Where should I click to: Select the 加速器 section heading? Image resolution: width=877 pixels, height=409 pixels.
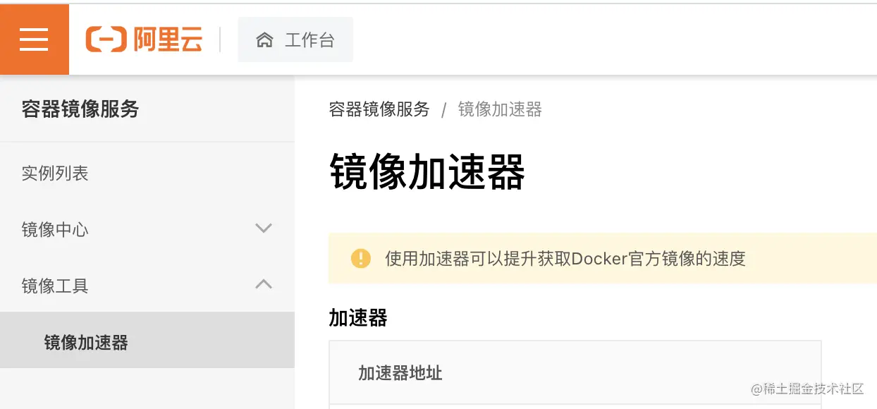pyautogui.click(x=357, y=317)
